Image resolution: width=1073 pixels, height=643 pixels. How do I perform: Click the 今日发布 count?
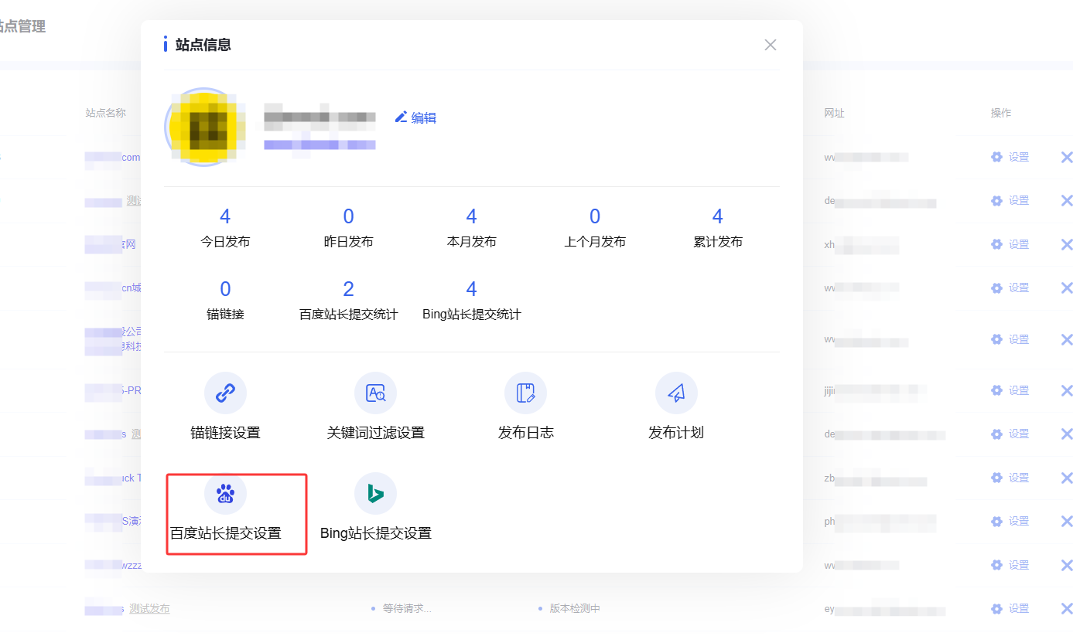click(x=225, y=216)
